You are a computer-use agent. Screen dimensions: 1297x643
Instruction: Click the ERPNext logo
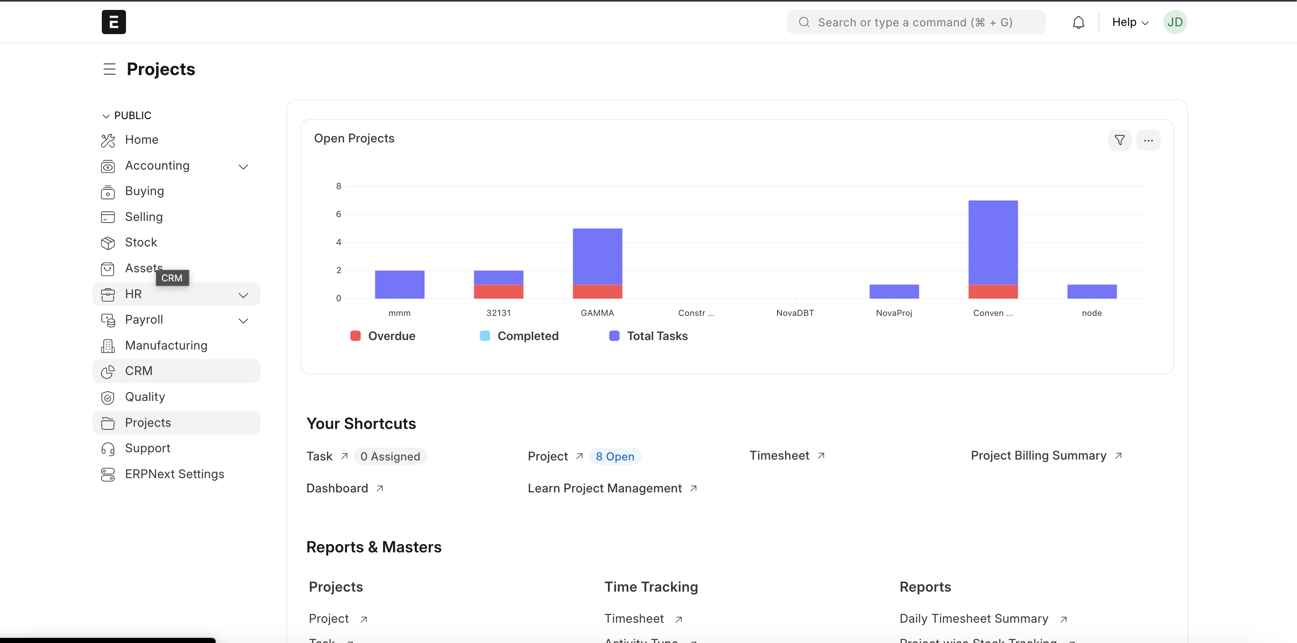(x=113, y=22)
